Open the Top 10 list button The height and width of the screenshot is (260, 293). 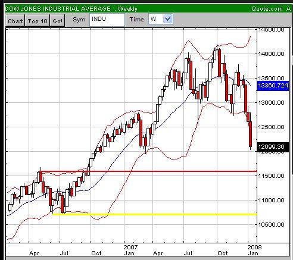click(38, 21)
